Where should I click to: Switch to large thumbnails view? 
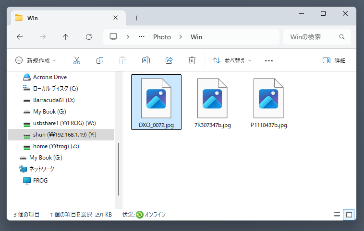pos(349,215)
